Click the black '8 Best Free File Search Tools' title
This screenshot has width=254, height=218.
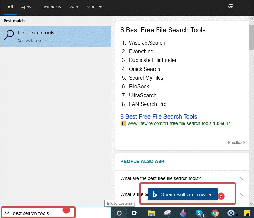point(163,30)
